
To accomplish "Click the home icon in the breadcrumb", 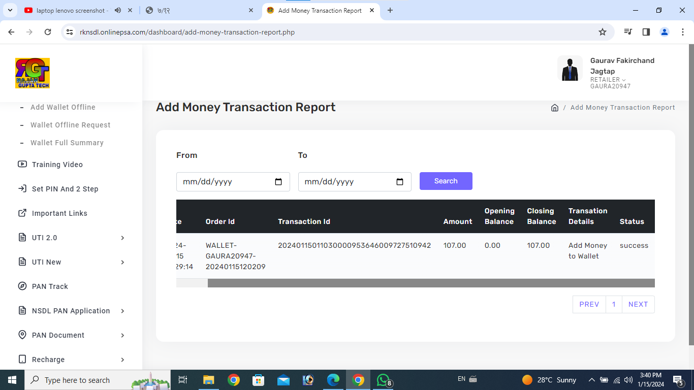I will 555,108.
